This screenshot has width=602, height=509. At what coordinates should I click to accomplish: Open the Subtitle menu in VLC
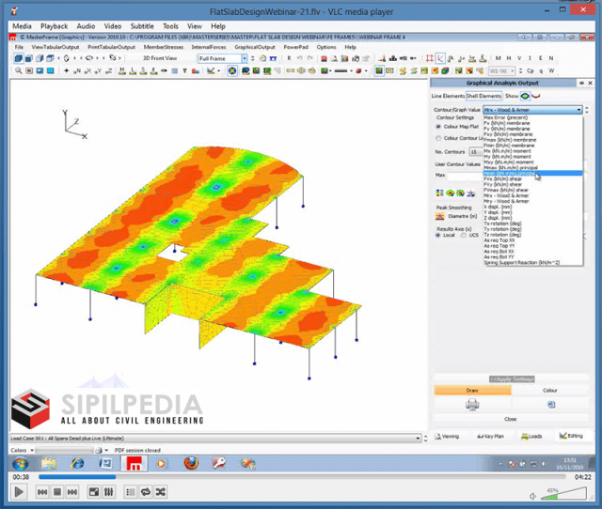pos(142,26)
